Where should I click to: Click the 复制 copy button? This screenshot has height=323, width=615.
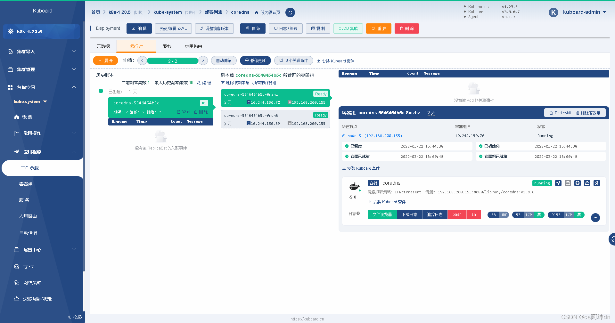click(x=318, y=28)
